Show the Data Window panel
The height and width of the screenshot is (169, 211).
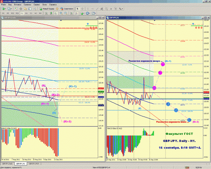(21, 9)
